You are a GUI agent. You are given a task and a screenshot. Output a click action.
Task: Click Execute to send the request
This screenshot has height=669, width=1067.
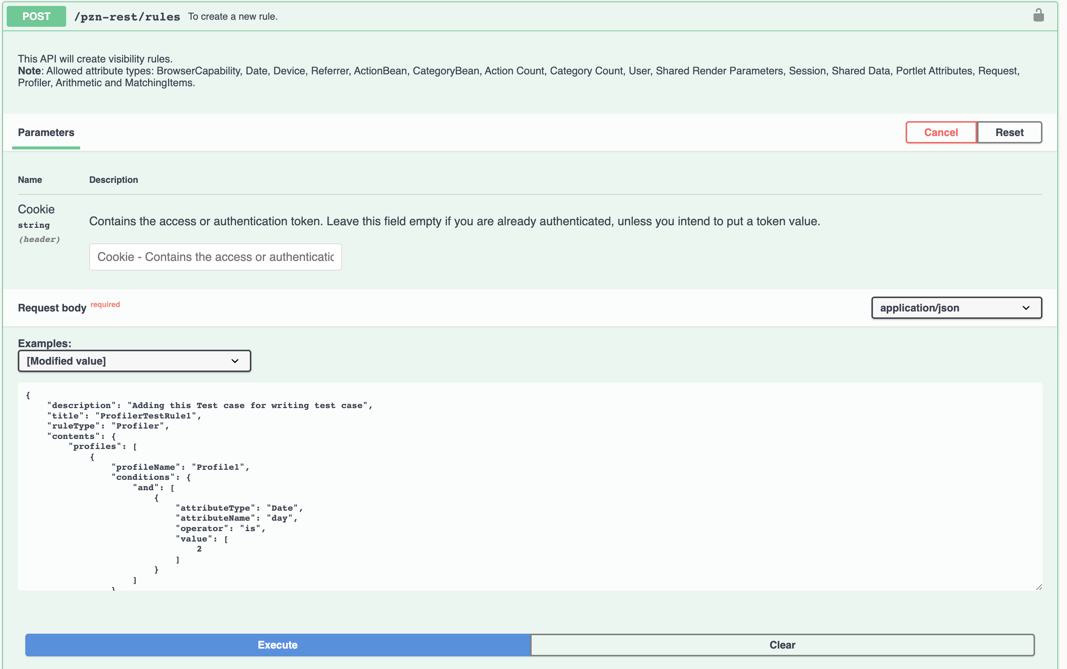[277, 645]
